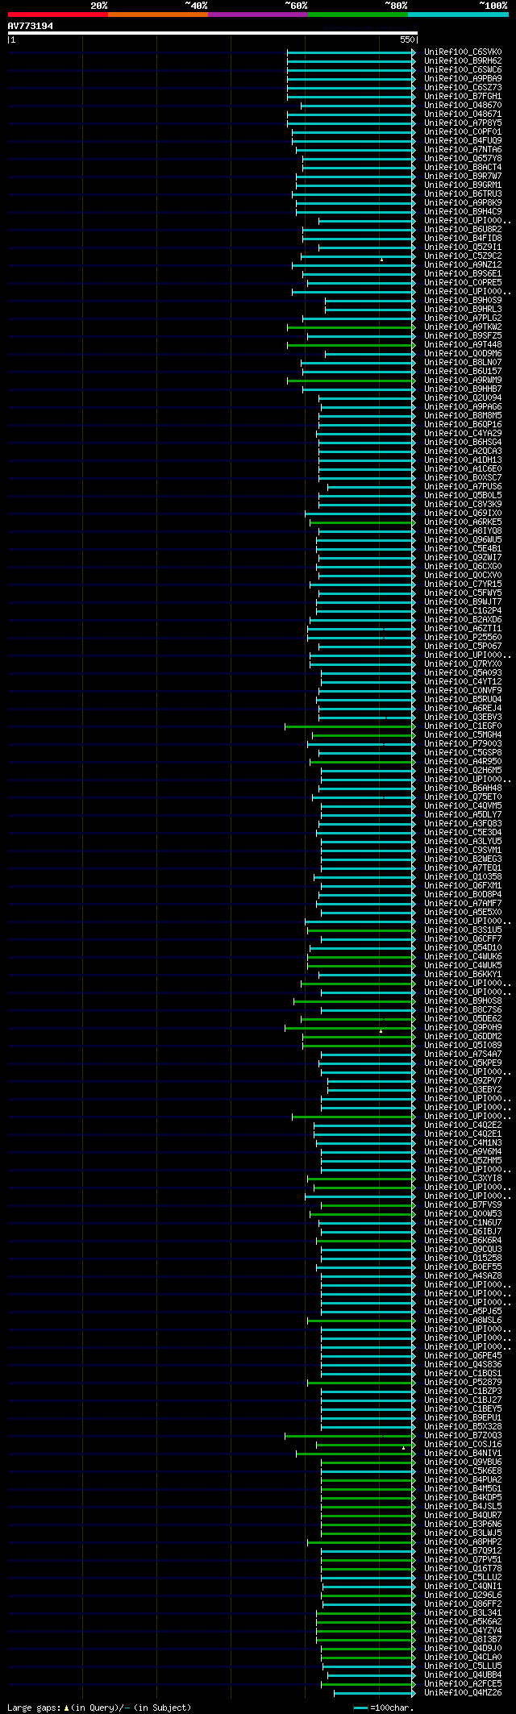Click green bar of UniRef100_A6RKE5
Viewport: 516px width, 1714px height.
(x=361, y=522)
